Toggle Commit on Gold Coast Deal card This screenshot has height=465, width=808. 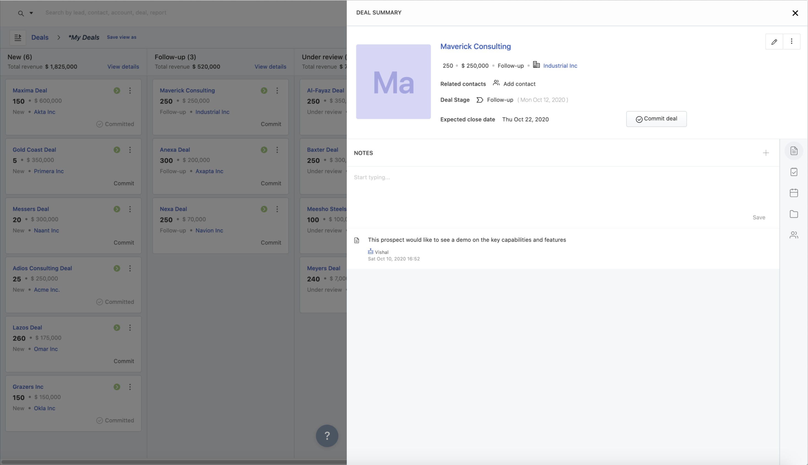(124, 183)
